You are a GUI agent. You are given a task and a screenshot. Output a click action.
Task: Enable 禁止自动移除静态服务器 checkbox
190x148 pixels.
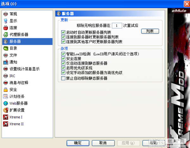click(x=63, y=78)
